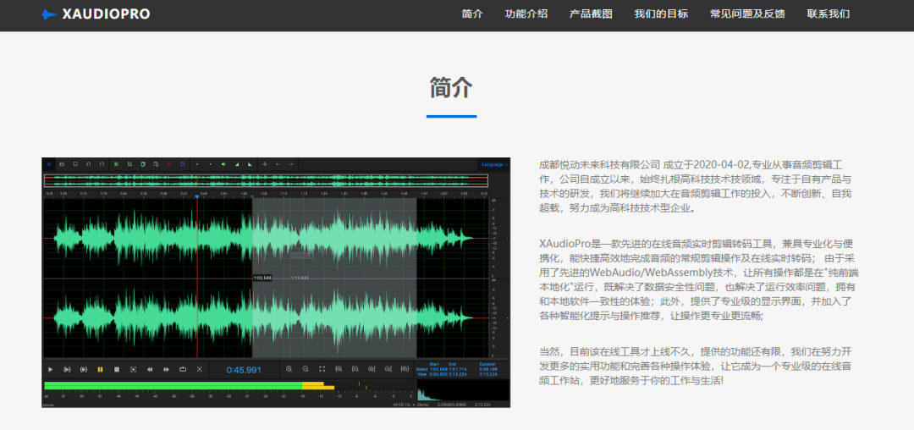The image size is (914, 430).
Task: Go to the 产品截图 section
Action: (x=591, y=14)
